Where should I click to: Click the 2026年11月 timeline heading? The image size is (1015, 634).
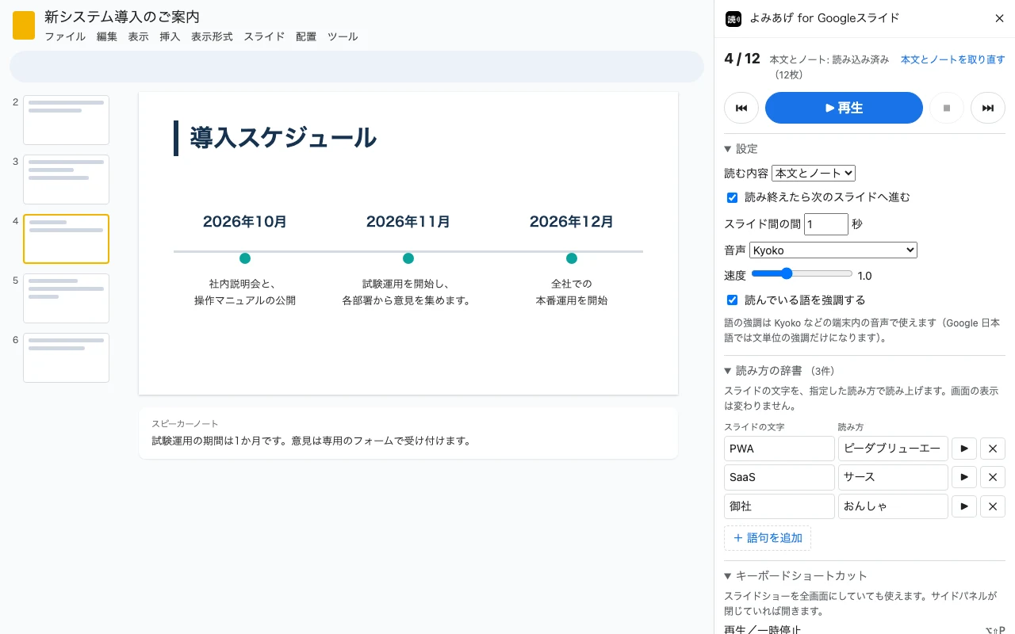tap(408, 222)
